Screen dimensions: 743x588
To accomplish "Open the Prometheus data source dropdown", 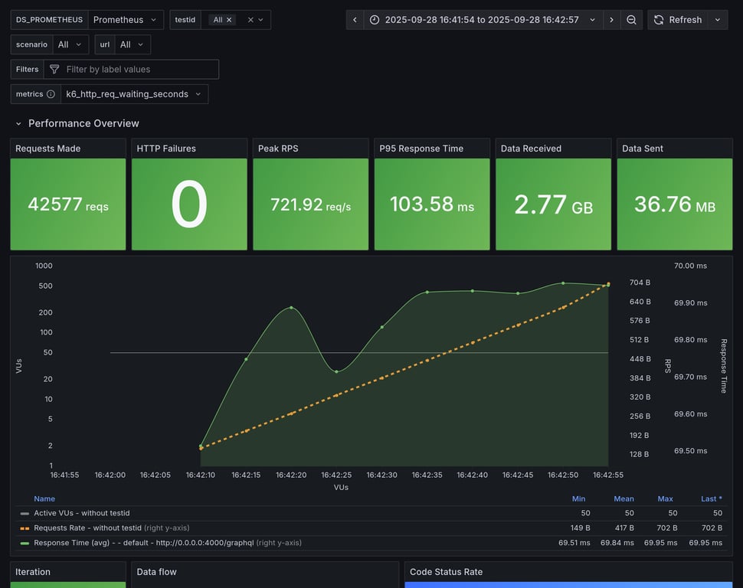I will click(x=126, y=20).
